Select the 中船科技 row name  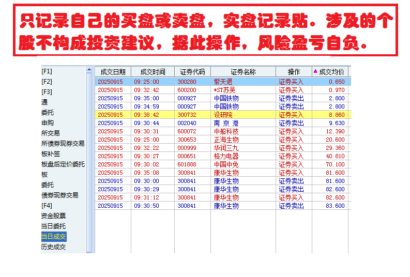pyautogui.click(x=226, y=131)
